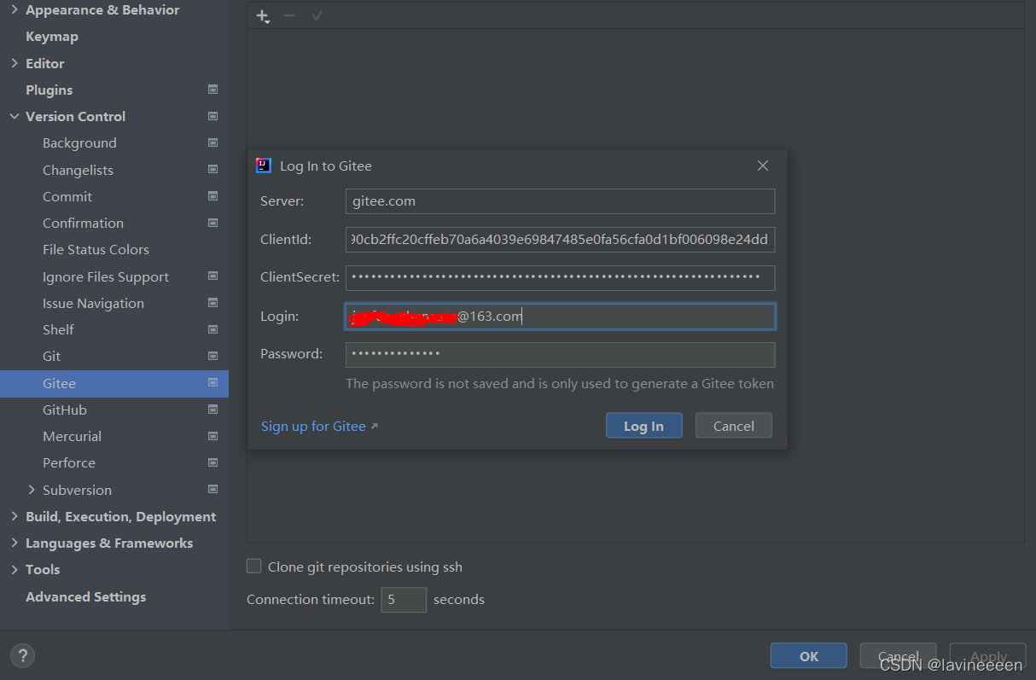Viewport: 1036px width, 680px height.
Task: Click the ClientId input field
Action: pos(561,239)
